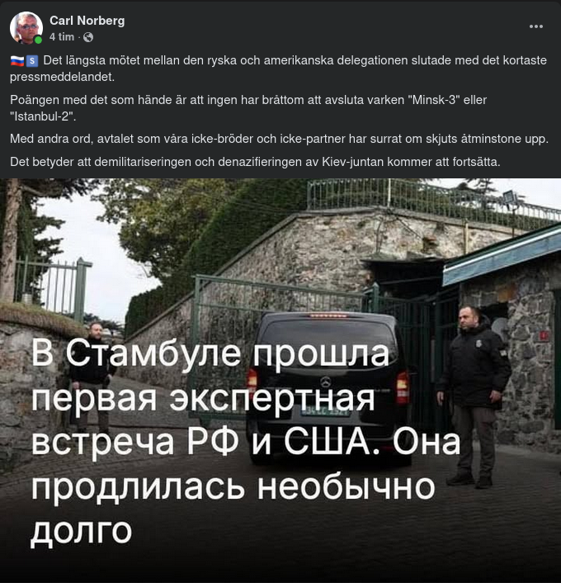Click the sentence starting 'Det längsta mötet'

point(278,69)
